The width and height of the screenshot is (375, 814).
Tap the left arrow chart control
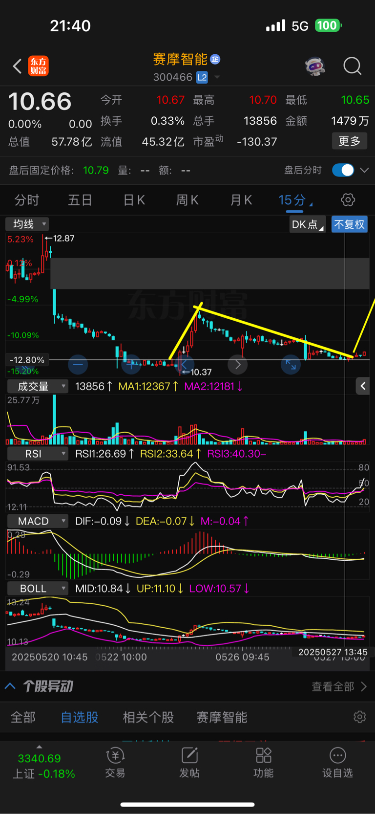pos(184,365)
